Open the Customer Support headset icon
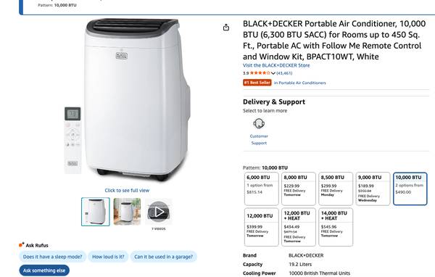Viewport: 435px width, 277px height. (259, 123)
